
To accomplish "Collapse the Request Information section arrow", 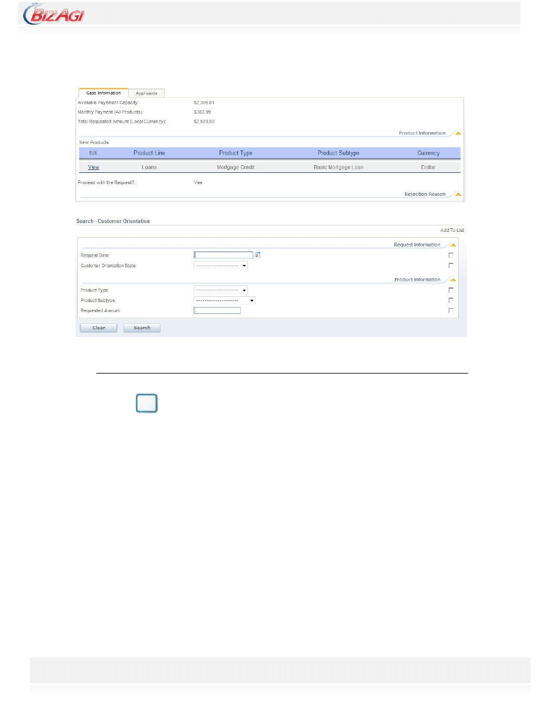I will [452, 245].
